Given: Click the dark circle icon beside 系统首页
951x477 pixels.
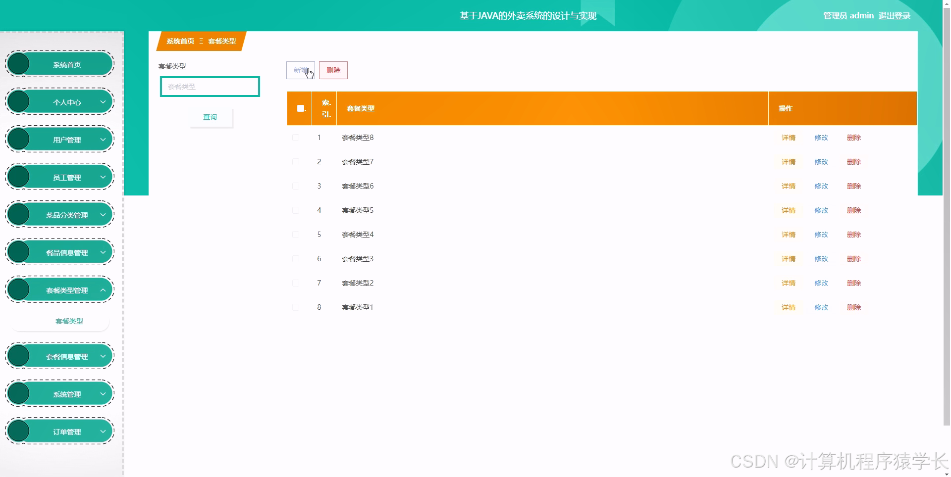Looking at the screenshot, I should [x=19, y=64].
